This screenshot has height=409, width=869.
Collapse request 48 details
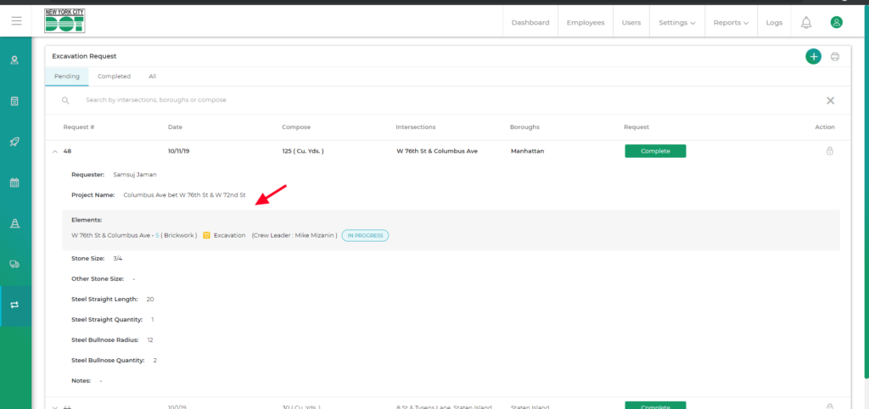[x=55, y=151]
